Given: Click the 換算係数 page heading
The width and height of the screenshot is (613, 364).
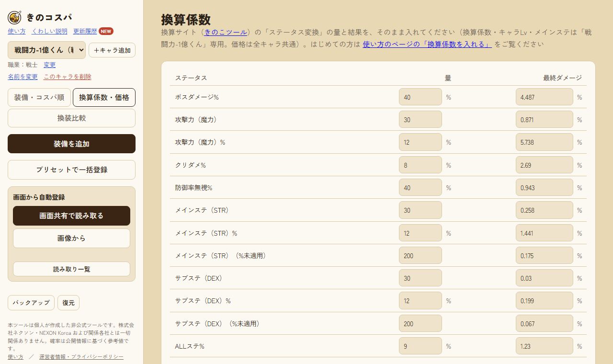Looking at the screenshot, I should pos(186,20).
